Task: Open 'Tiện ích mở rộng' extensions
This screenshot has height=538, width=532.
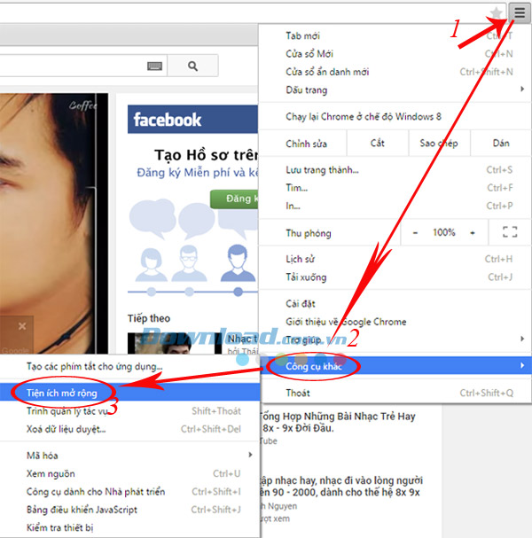Action: pos(129,393)
